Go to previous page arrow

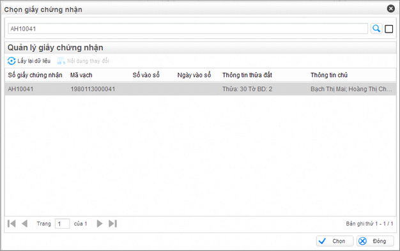24,224
